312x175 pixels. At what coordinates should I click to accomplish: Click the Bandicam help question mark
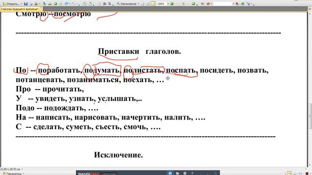pos(192,173)
